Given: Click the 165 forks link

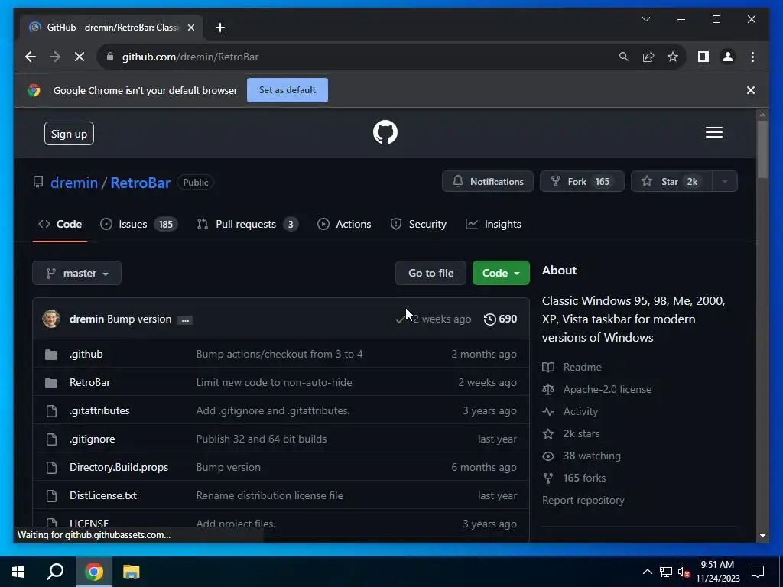Looking at the screenshot, I should coord(573,478).
